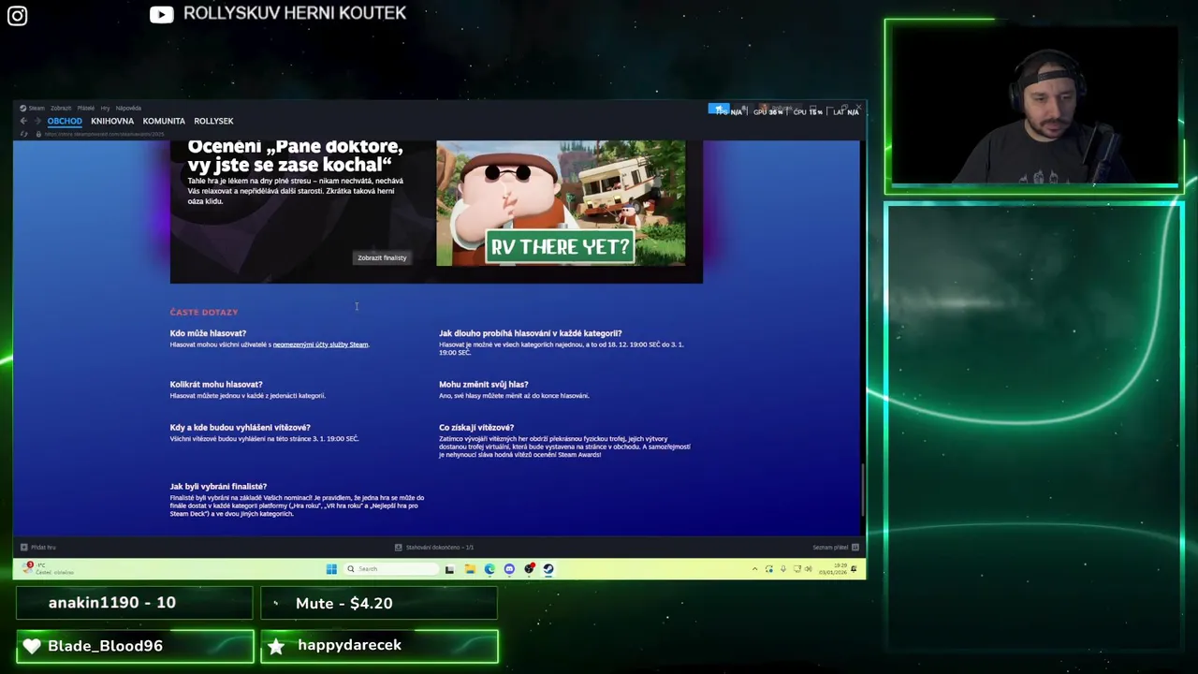Open the taskbar weather widget
The width and height of the screenshot is (1198, 674).
[x=49, y=568]
